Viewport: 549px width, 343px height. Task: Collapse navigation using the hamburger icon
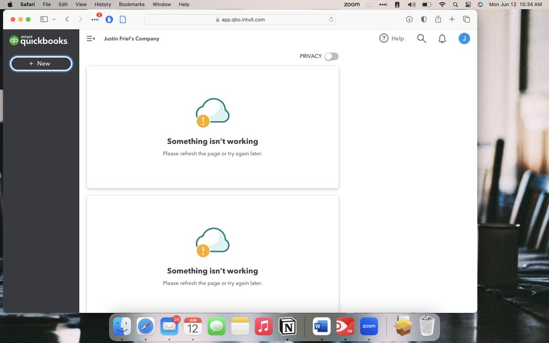[91, 38]
